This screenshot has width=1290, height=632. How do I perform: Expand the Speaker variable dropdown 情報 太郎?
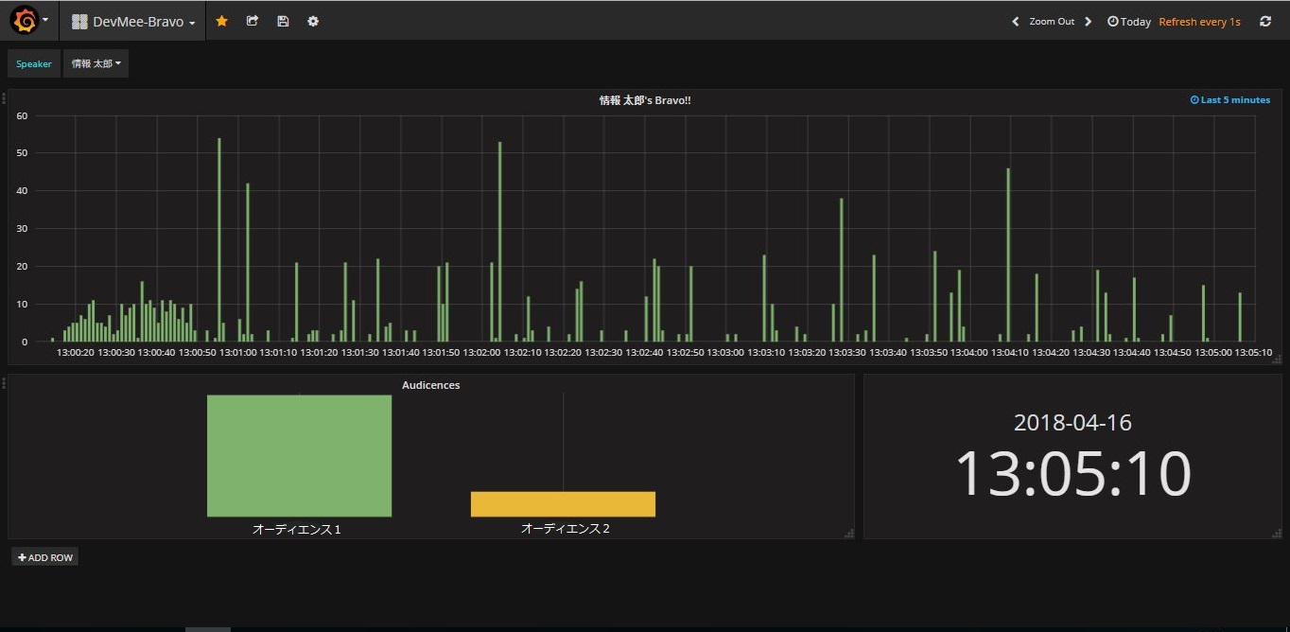[96, 63]
